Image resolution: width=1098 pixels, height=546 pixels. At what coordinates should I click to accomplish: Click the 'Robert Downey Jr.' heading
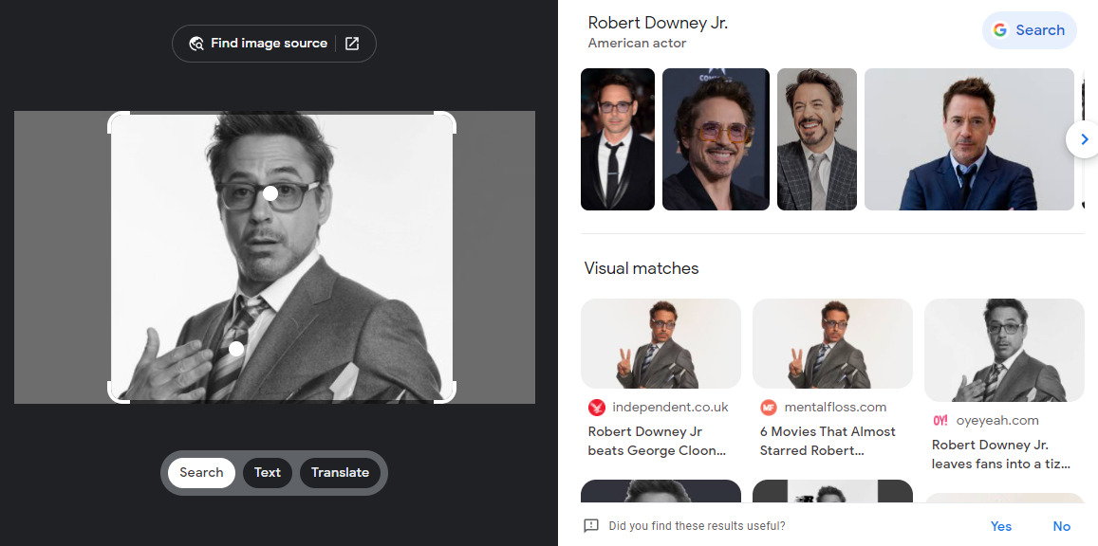(x=658, y=23)
